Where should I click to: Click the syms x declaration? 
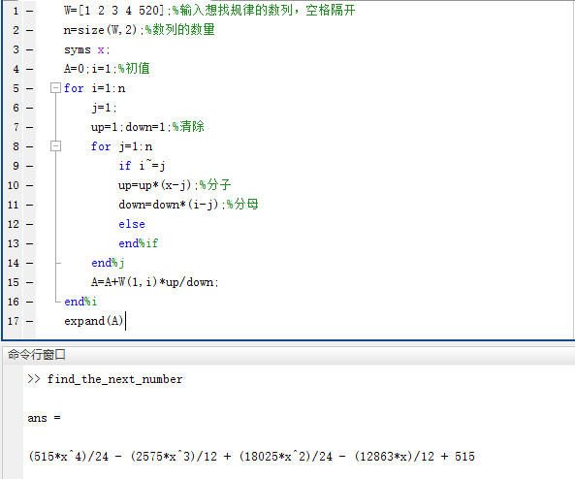point(87,49)
